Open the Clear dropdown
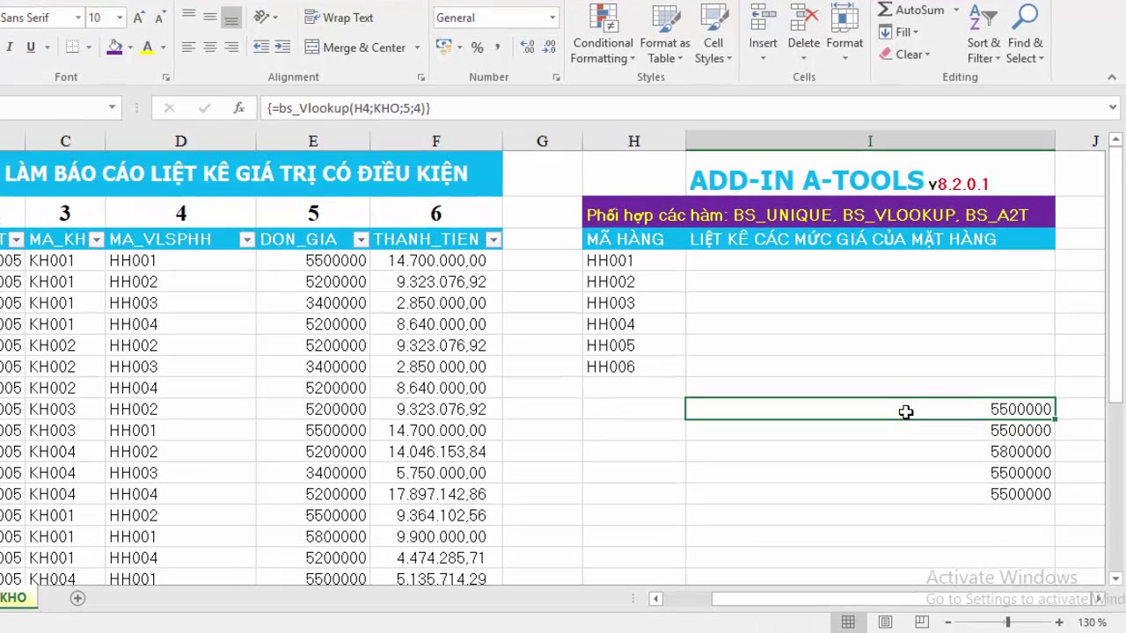 (904, 55)
